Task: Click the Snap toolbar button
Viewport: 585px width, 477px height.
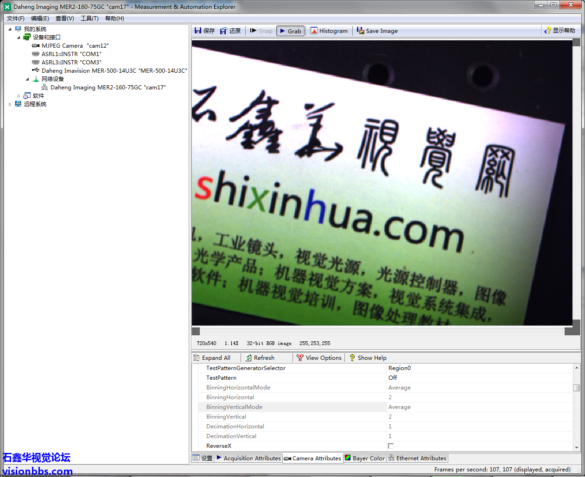Action: tap(261, 31)
